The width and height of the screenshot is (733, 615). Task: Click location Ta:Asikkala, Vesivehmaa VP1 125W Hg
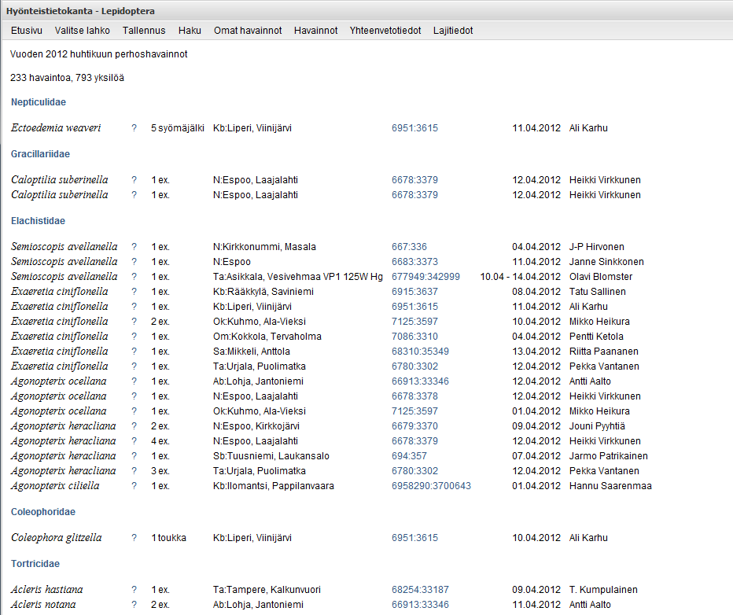pyautogui.click(x=298, y=277)
